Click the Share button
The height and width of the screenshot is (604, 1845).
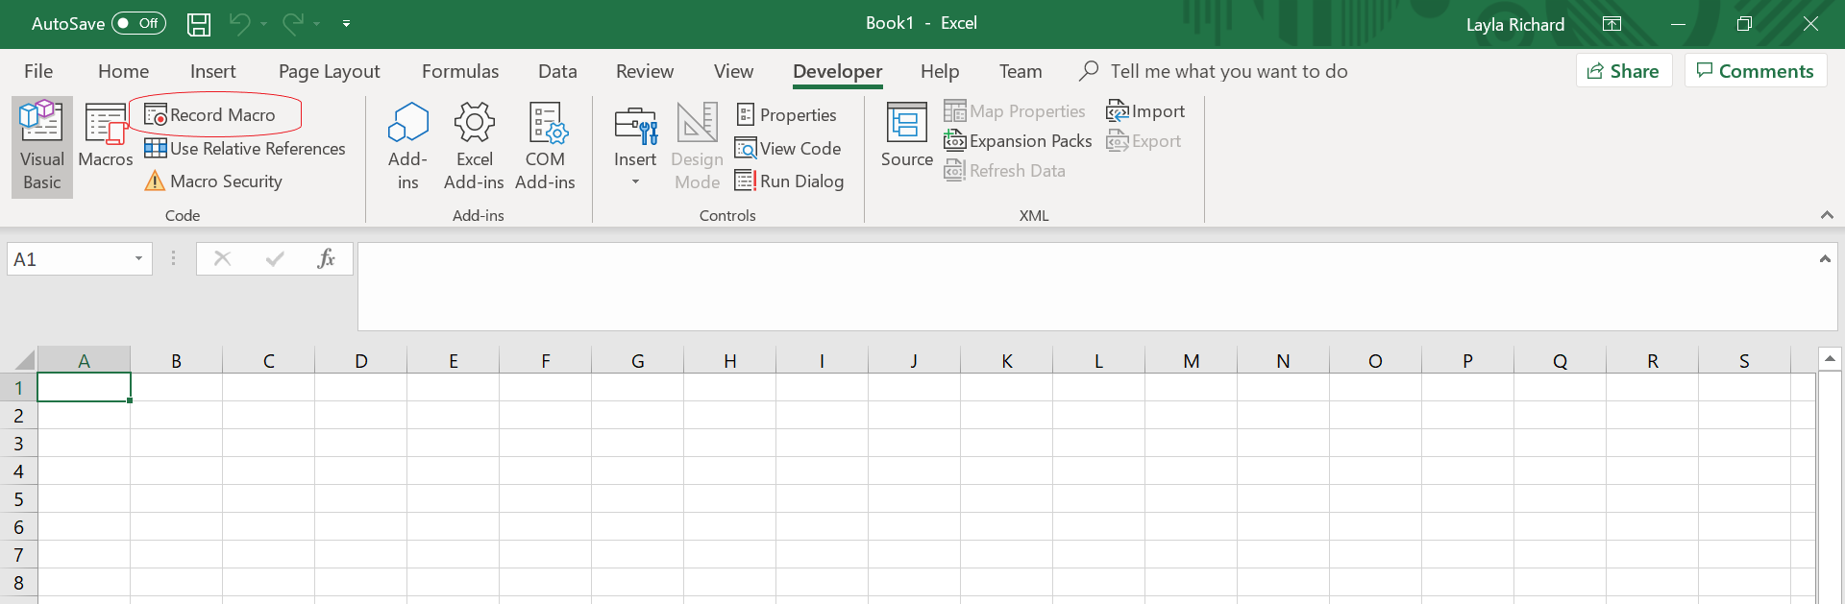(x=1623, y=71)
